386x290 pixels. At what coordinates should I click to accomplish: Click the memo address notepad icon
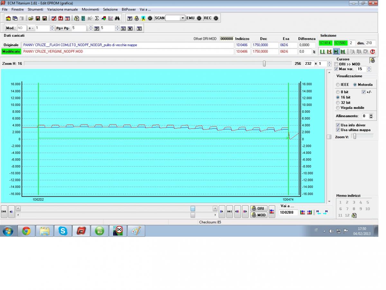[x=354, y=215]
